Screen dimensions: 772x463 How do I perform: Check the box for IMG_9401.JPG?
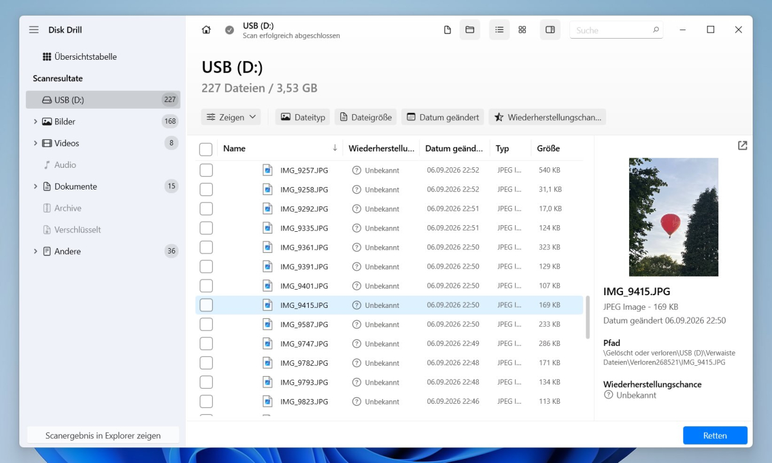tap(206, 286)
